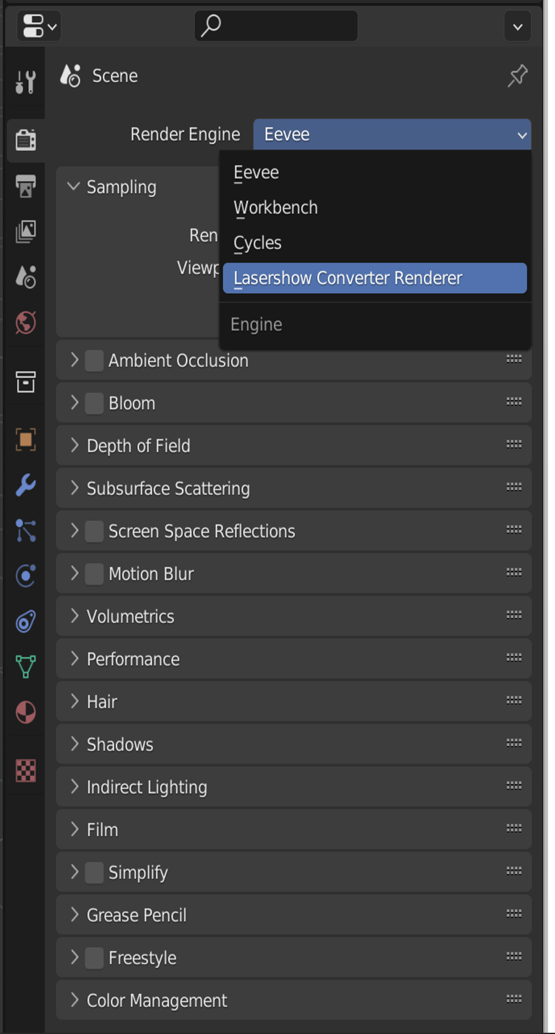Open the Output properties tab
Screen dimensions: 555x1034
pos(26,186)
